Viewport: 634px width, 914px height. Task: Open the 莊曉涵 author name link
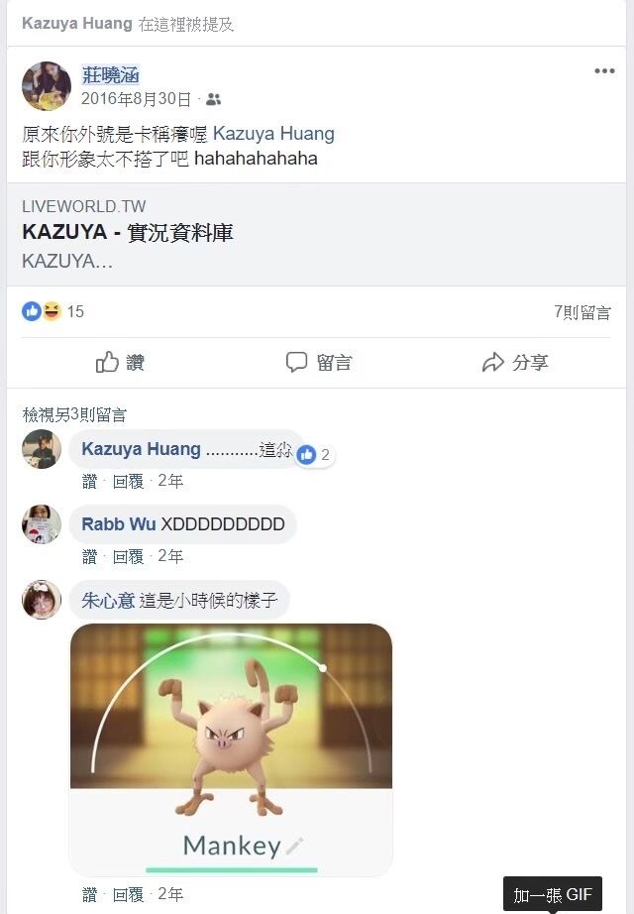(x=110, y=75)
